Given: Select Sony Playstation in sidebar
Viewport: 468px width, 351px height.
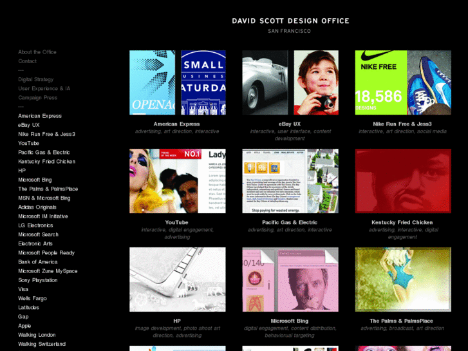Looking at the screenshot, I should (x=38, y=280).
